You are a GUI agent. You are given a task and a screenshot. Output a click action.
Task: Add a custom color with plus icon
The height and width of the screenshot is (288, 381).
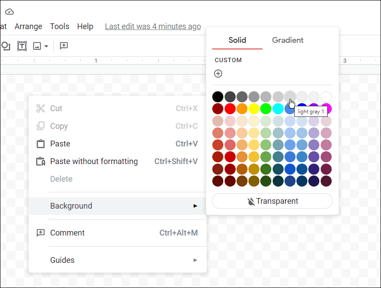pyautogui.click(x=218, y=74)
